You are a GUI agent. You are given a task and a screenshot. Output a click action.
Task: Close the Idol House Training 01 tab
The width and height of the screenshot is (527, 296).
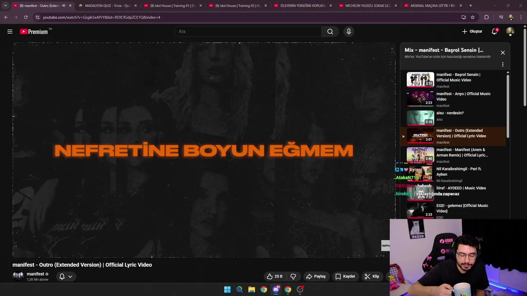click(201, 6)
